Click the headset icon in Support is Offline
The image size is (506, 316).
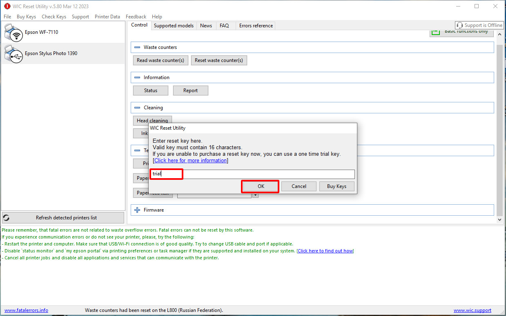[460, 25]
